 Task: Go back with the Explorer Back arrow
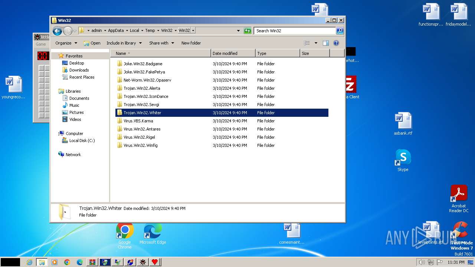(57, 31)
